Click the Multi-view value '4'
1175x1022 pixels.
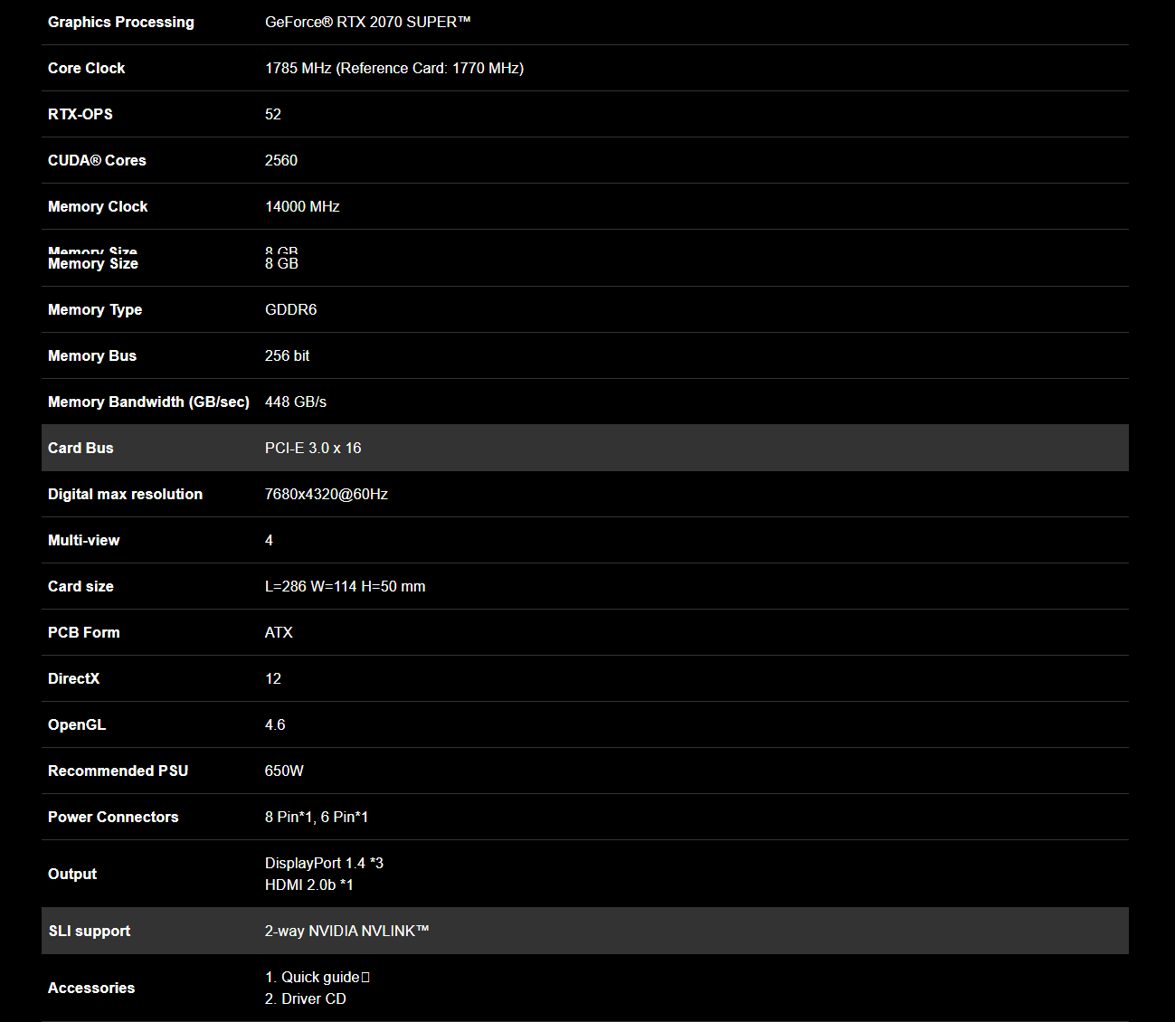click(x=269, y=540)
